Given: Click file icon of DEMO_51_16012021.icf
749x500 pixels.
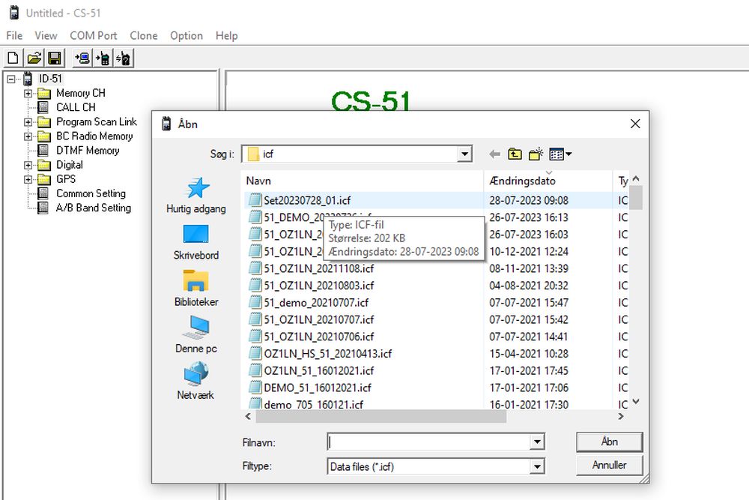Looking at the screenshot, I should [255, 388].
